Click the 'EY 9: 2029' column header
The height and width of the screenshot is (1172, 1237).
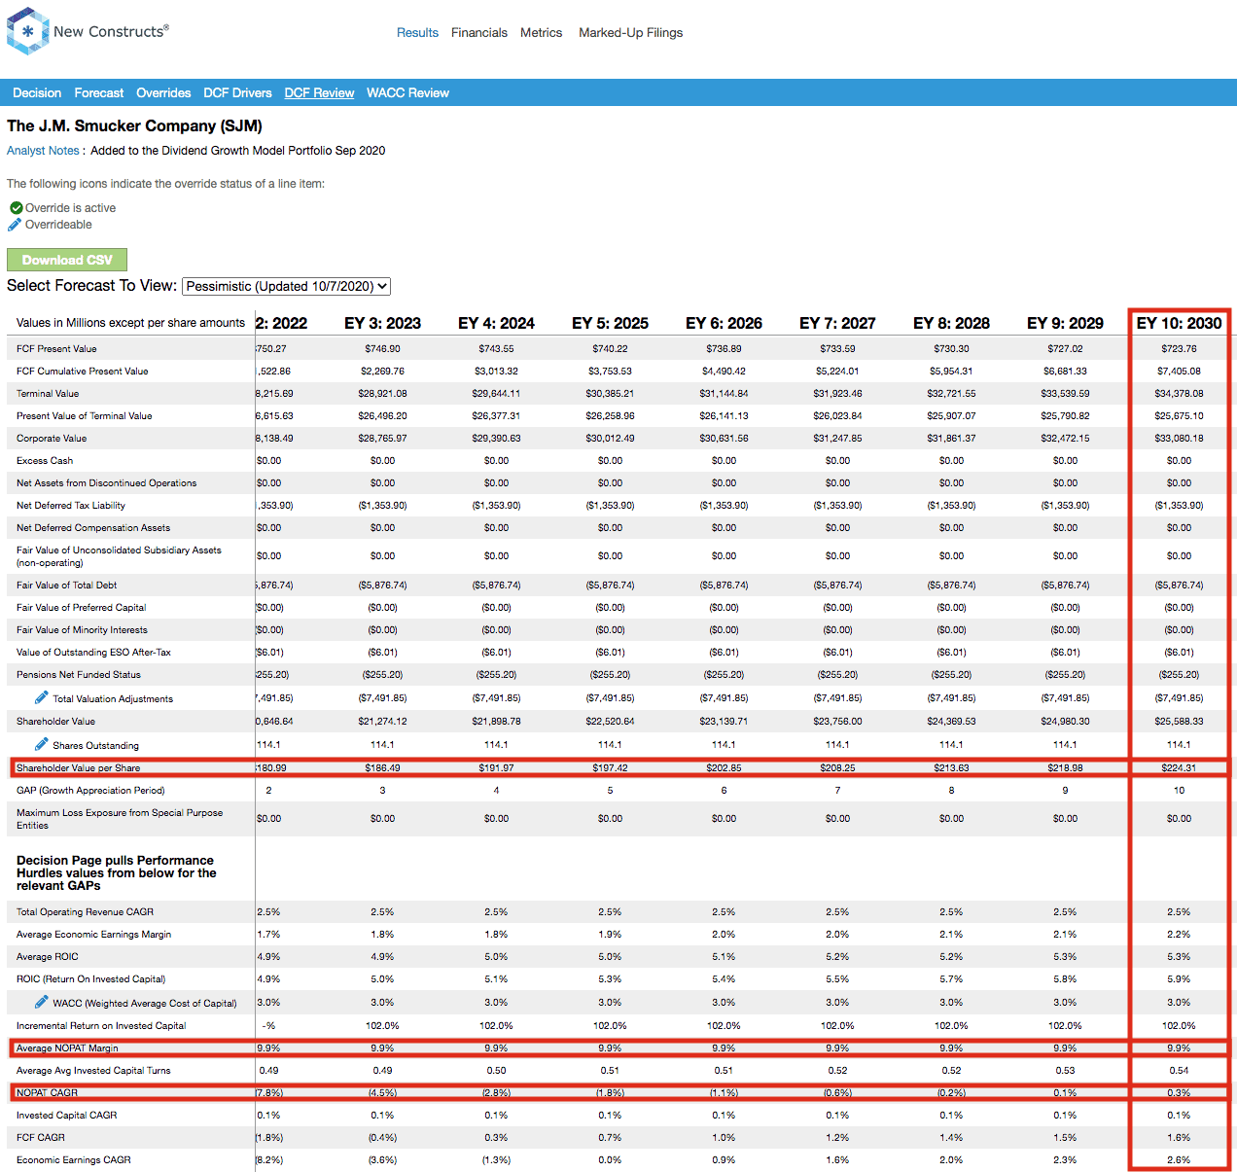pos(1065,323)
